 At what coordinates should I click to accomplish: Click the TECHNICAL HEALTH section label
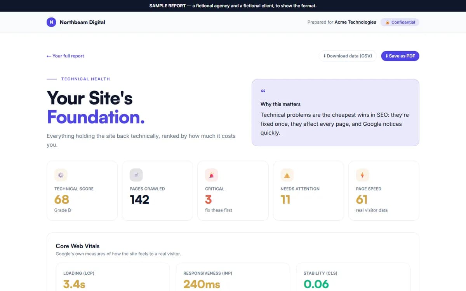[x=85, y=79]
